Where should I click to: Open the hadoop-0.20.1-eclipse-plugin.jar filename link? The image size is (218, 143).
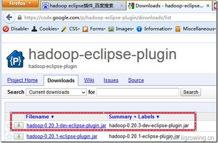[62, 136]
